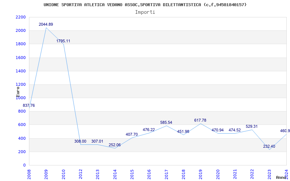Image resolution: width=290 pixels, height=181 pixels.
Task: Click the x-axis year 2020
Action: tap(218, 174)
